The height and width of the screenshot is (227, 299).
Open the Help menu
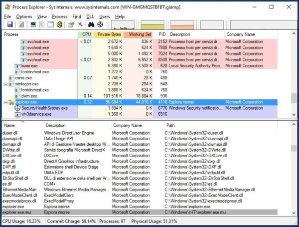tap(120, 16)
